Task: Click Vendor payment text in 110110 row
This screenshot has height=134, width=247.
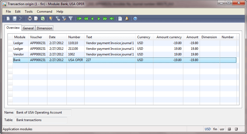Action: [110, 43]
